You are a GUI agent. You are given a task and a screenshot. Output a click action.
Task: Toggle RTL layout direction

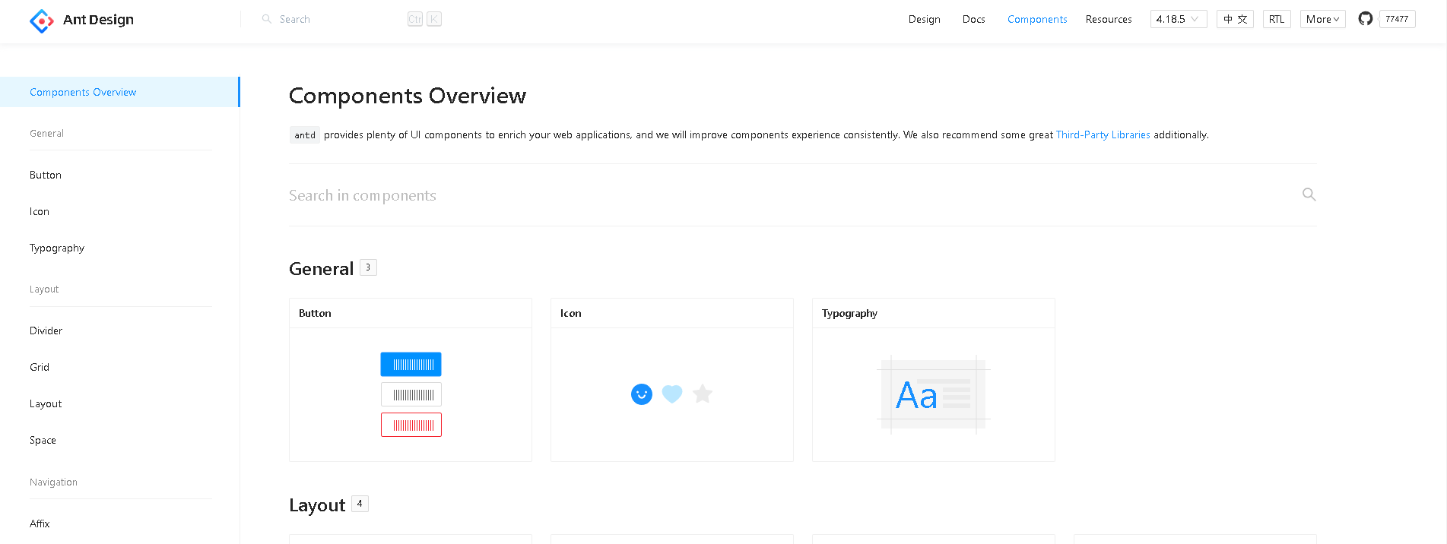(1277, 19)
